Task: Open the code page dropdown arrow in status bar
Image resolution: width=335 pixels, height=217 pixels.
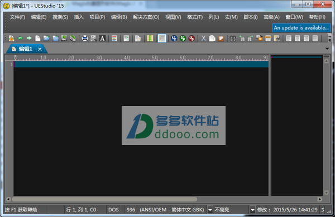Action: pyautogui.click(x=210, y=210)
